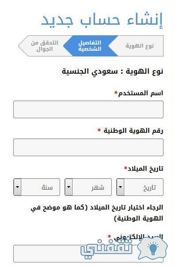
Task: Expand the شهر month dropdown
Action: pos(88,187)
